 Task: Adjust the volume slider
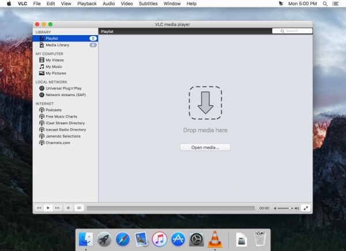click(x=285, y=208)
